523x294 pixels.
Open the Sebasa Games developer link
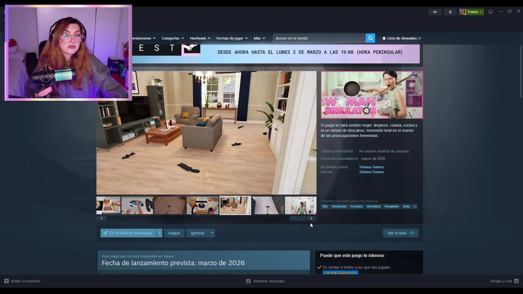pyautogui.click(x=371, y=167)
